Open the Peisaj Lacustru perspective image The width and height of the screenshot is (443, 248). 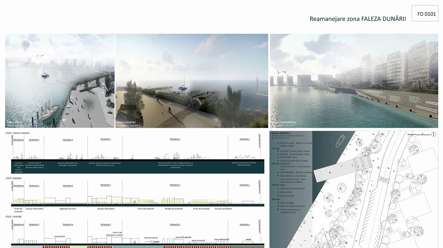(x=192, y=81)
